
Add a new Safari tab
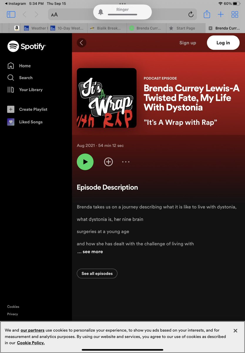click(221, 14)
